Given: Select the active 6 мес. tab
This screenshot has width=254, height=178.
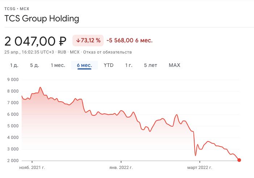Looking at the screenshot, I should pos(84,65).
